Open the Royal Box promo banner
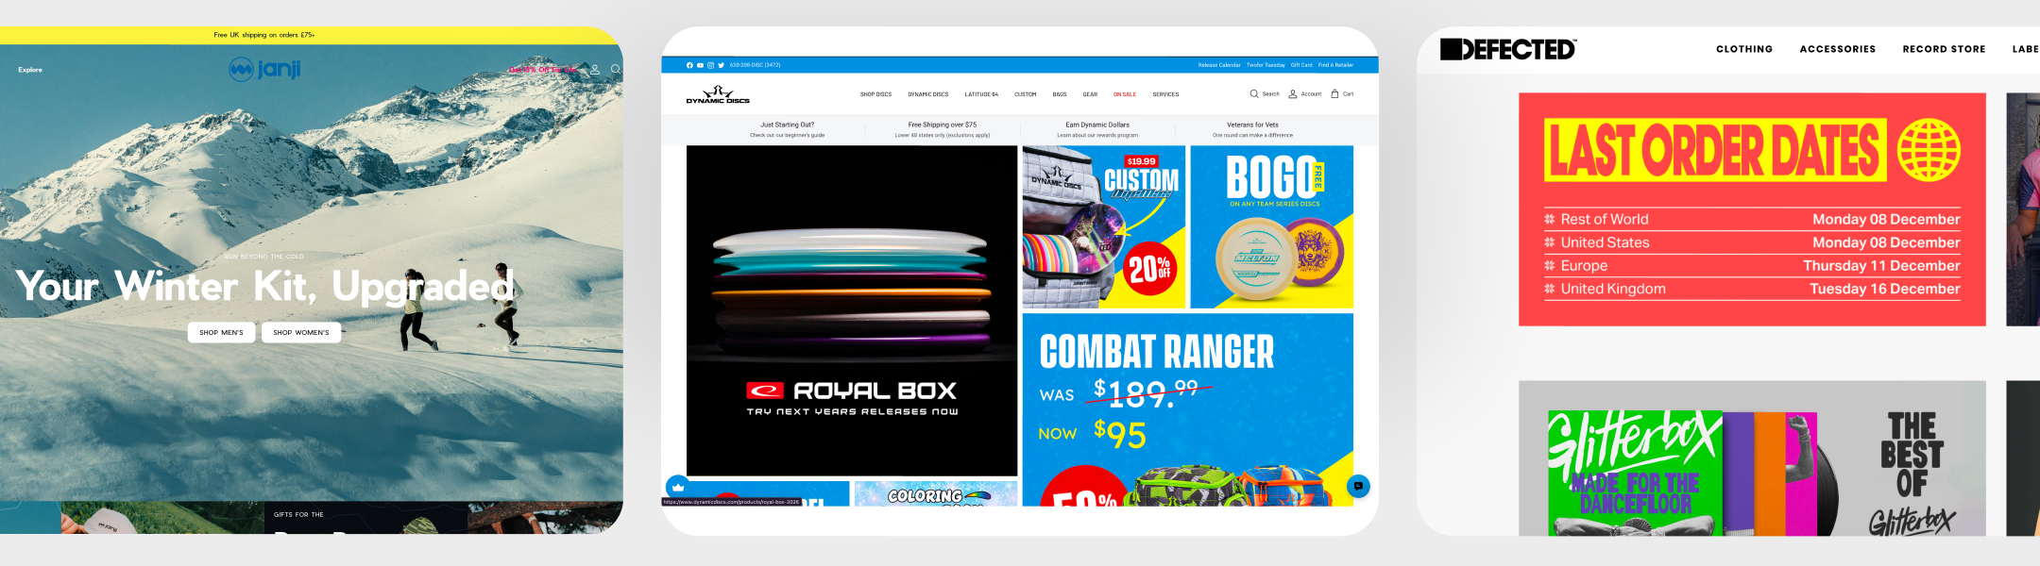Viewport: 2040px width, 566px height. point(852,310)
